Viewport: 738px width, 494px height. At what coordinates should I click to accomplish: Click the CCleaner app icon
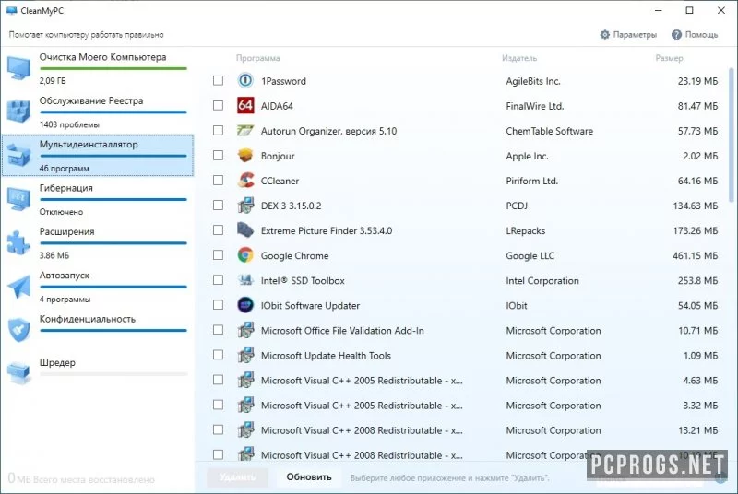click(245, 181)
